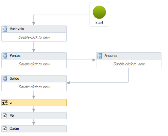
Task: Select the highlighted g assign activity
Action: pyautogui.click(x=34, y=103)
